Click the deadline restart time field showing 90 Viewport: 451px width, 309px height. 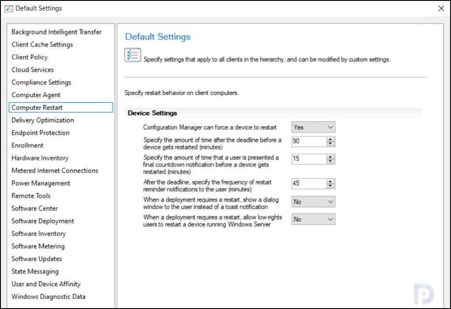(x=309, y=141)
